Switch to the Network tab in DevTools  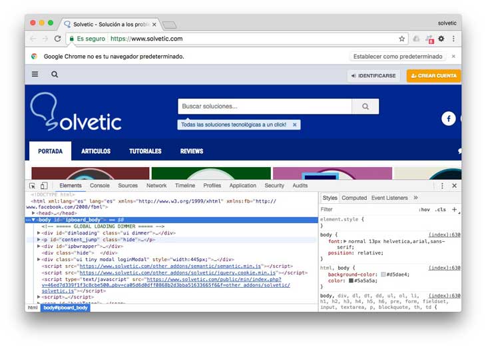156,185
